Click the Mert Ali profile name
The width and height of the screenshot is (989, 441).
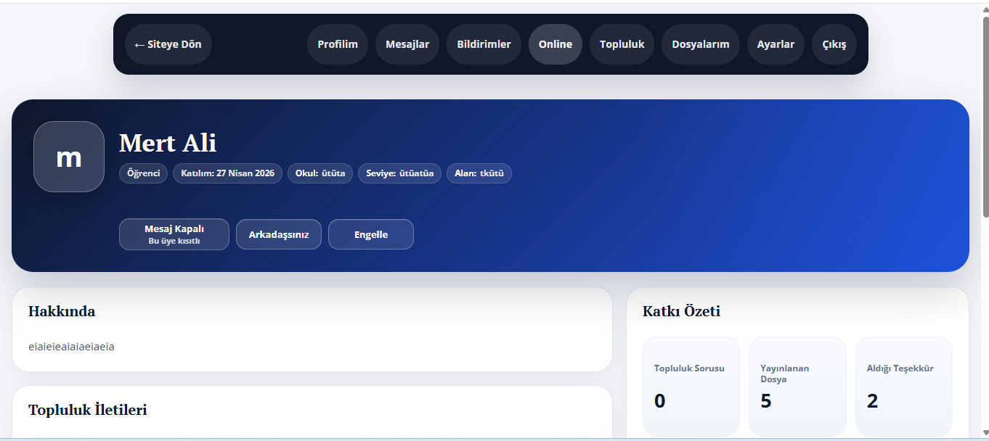coord(168,143)
